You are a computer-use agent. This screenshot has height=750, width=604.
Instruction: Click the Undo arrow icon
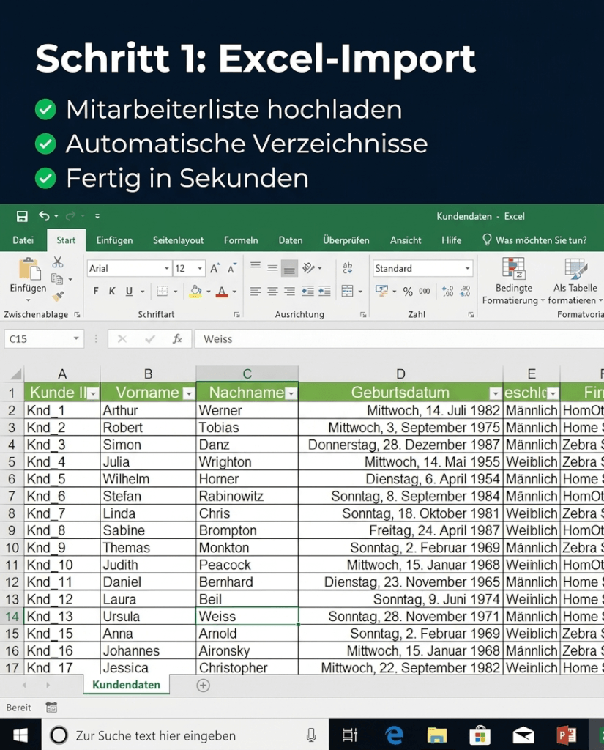click(44, 216)
